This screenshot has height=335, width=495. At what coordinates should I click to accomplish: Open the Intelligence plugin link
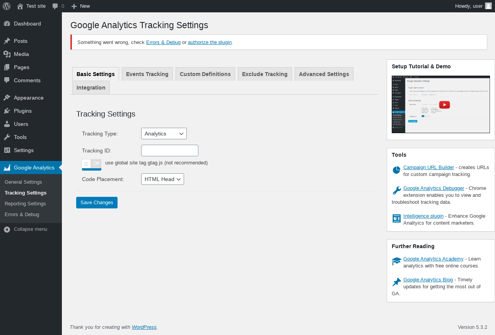click(x=423, y=216)
